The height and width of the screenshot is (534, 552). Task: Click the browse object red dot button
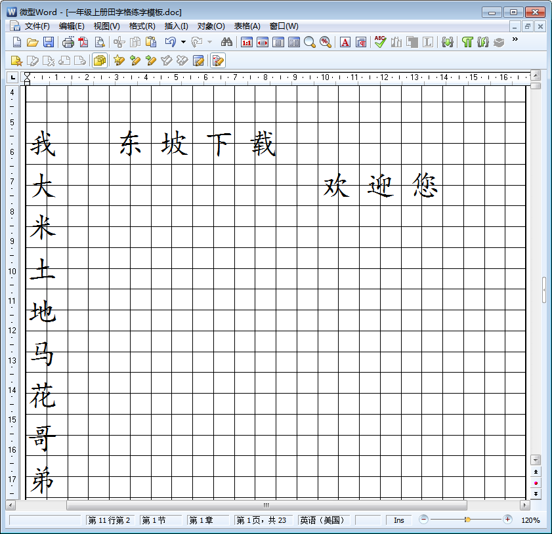click(536, 483)
